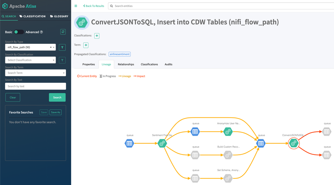Select blue queue node feeding ConvertJSONToSQL
Viewport: 334px width, 185px height.
[261, 144]
